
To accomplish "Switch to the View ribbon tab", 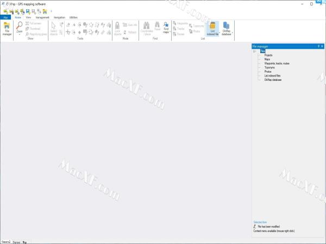I will pyautogui.click(x=28, y=17).
